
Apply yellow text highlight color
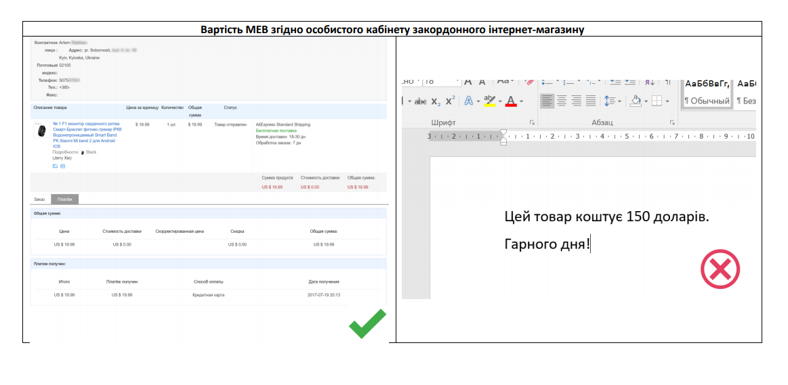tap(489, 101)
